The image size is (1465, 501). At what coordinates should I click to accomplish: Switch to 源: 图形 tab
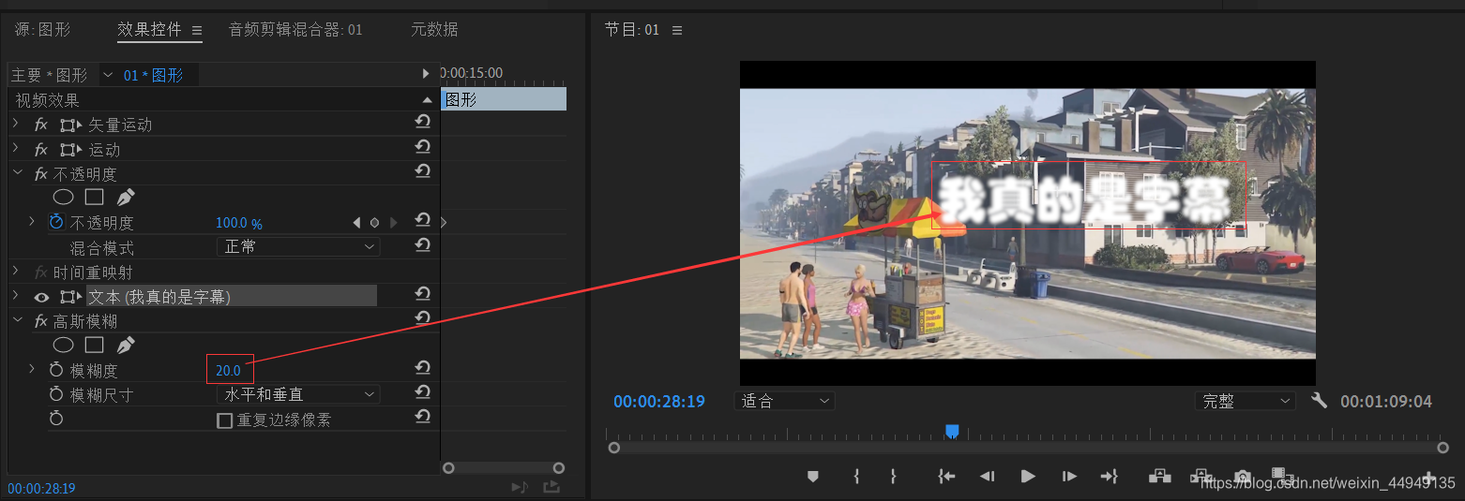tap(42, 30)
